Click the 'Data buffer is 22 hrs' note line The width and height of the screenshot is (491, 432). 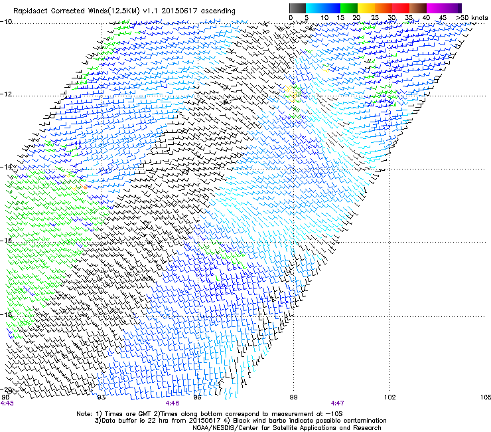pos(240,421)
